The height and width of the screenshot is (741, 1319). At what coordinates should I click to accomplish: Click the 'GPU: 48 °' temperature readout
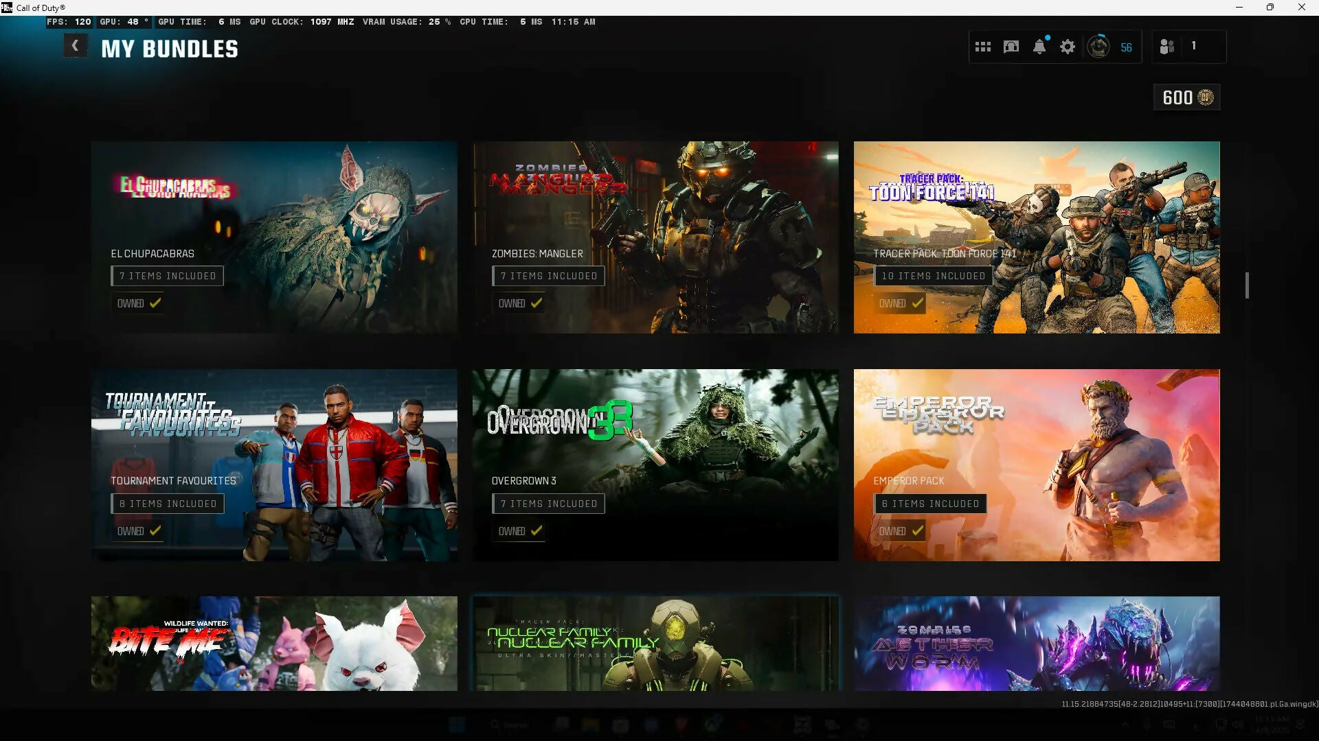pos(124,22)
